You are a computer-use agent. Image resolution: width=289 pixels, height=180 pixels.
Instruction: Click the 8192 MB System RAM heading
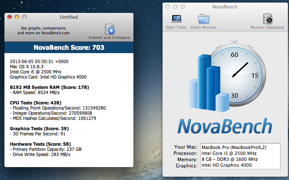[49, 87]
